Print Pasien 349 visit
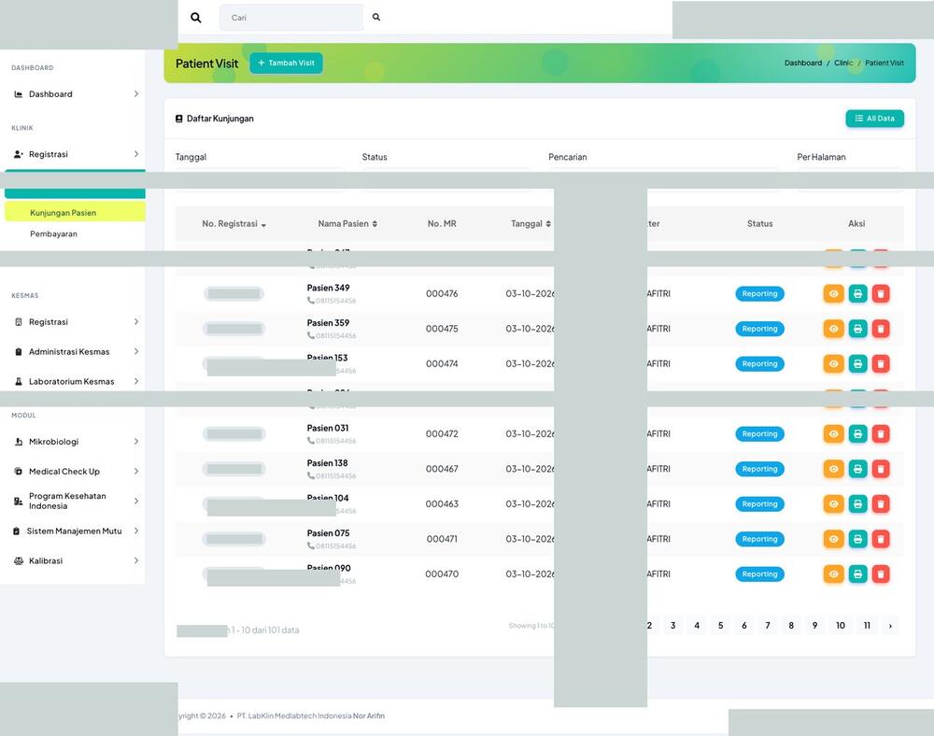This screenshot has height=736, width=934. (857, 293)
